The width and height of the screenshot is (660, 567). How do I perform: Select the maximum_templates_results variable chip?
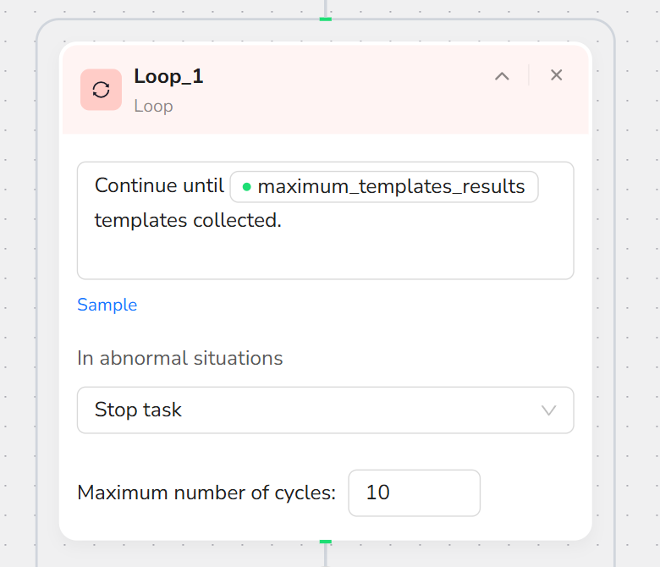pos(384,186)
